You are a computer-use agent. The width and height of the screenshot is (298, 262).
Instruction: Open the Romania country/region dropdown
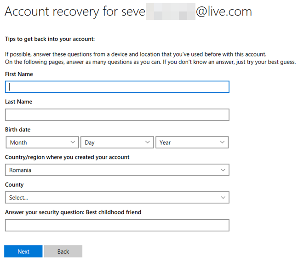(117, 170)
